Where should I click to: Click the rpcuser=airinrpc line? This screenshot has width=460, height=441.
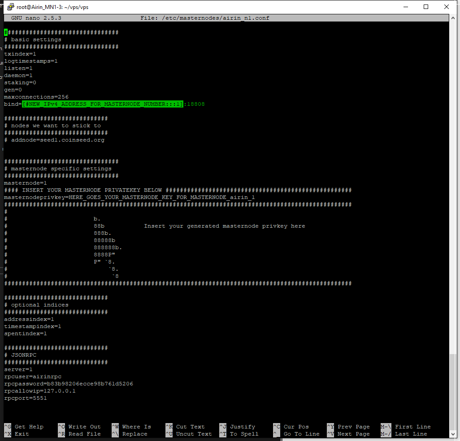(33, 376)
